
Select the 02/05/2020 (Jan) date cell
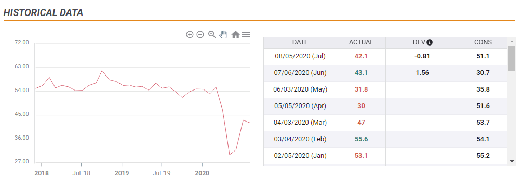(300, 156)
